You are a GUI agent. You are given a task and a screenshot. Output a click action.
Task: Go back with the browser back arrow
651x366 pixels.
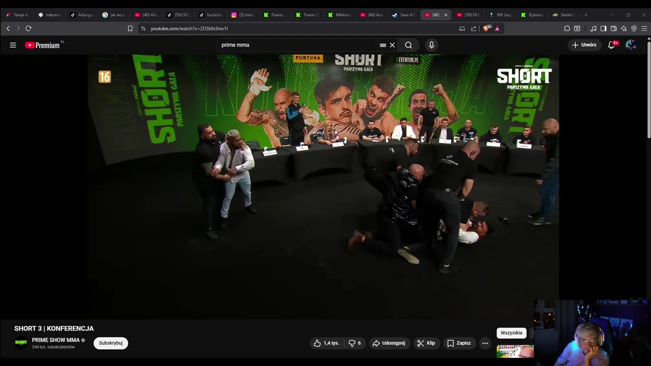point(8,28)
